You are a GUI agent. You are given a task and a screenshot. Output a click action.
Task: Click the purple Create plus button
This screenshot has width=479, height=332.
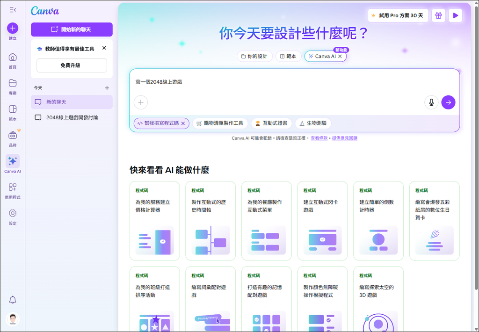click(x=13, y=28)
